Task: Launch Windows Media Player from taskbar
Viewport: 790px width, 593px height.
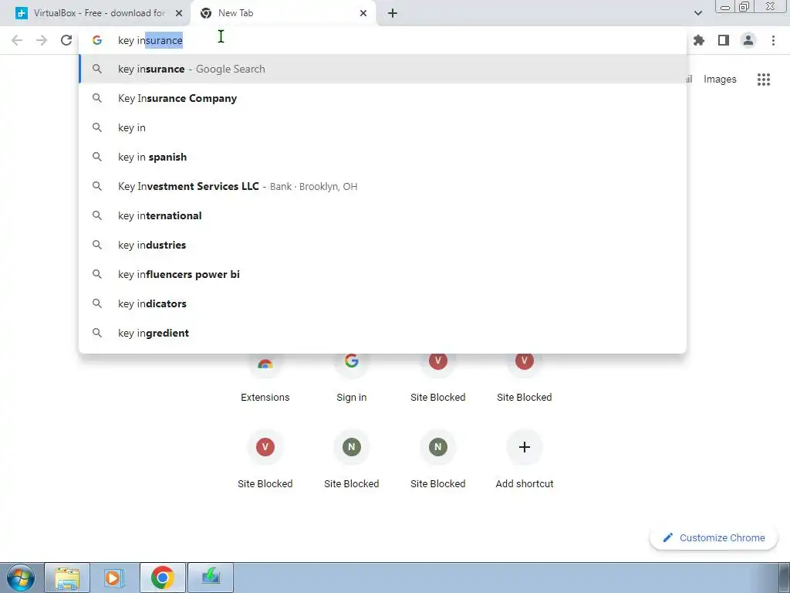Action: click(114, 578)
